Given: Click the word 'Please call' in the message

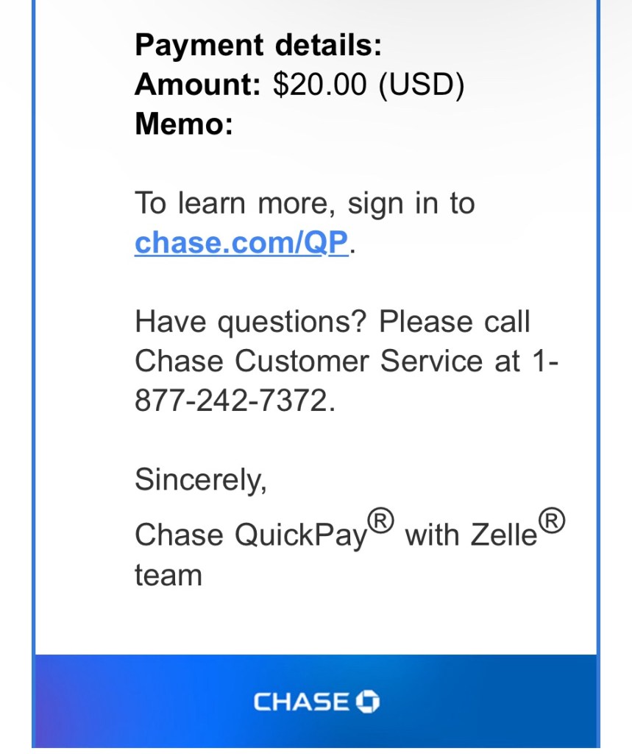Looking at the screenshot, I should 455,322.
